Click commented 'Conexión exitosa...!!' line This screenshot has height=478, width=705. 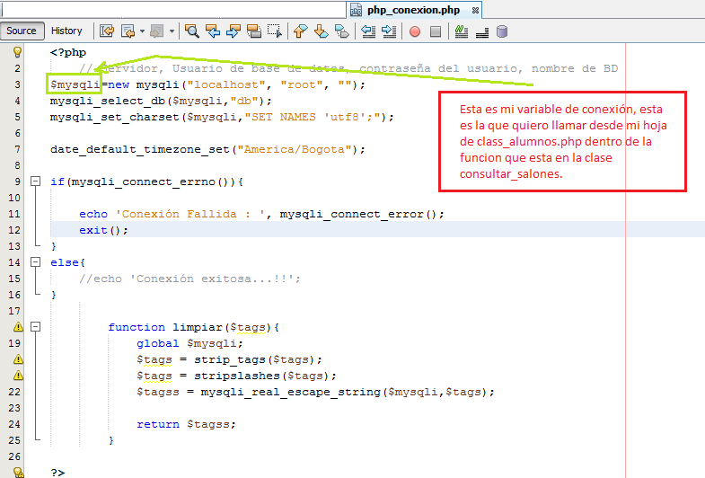(189, 279)
